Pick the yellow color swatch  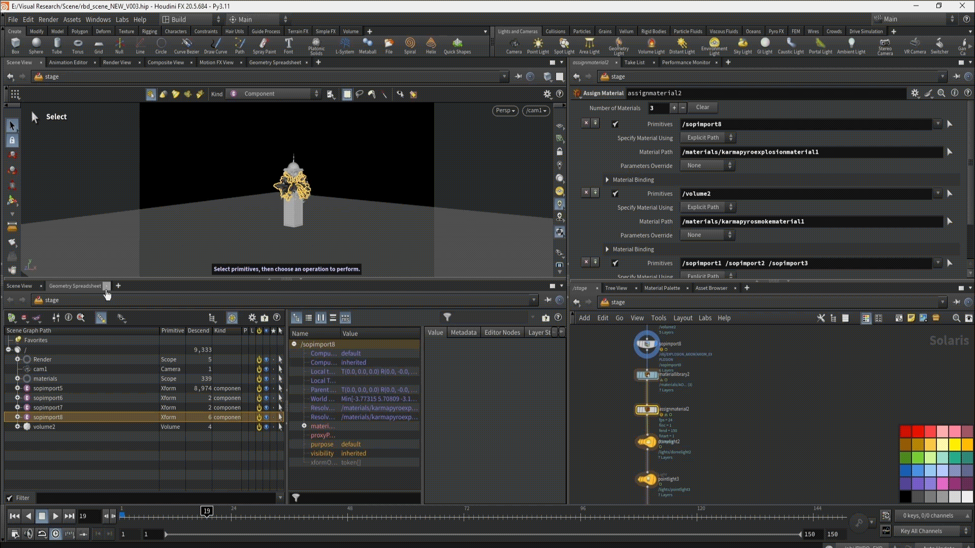(x=955, y=444)
